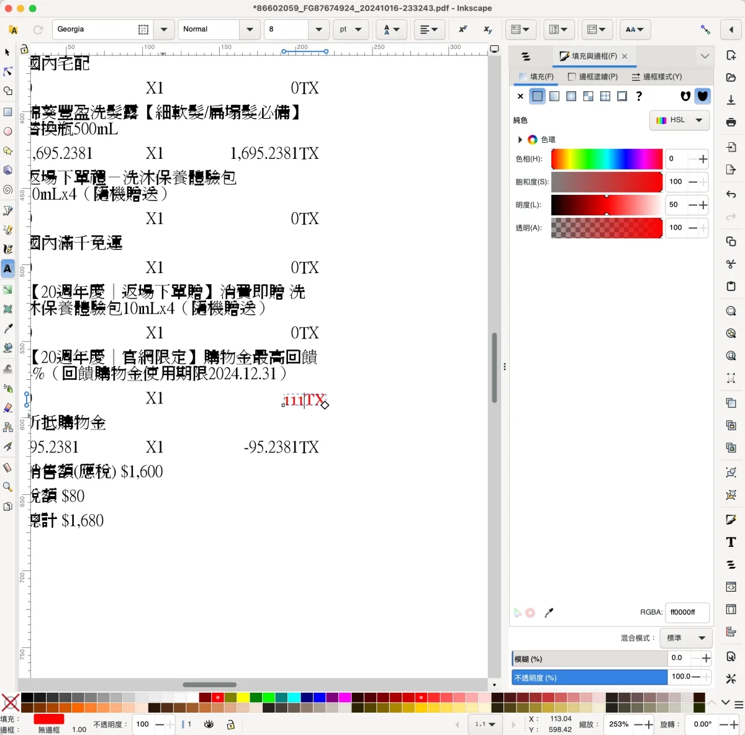Switch to the 邊框樣式(Y) tab
The width and height of the screenshot is (745, 735).
pos(657,76)
